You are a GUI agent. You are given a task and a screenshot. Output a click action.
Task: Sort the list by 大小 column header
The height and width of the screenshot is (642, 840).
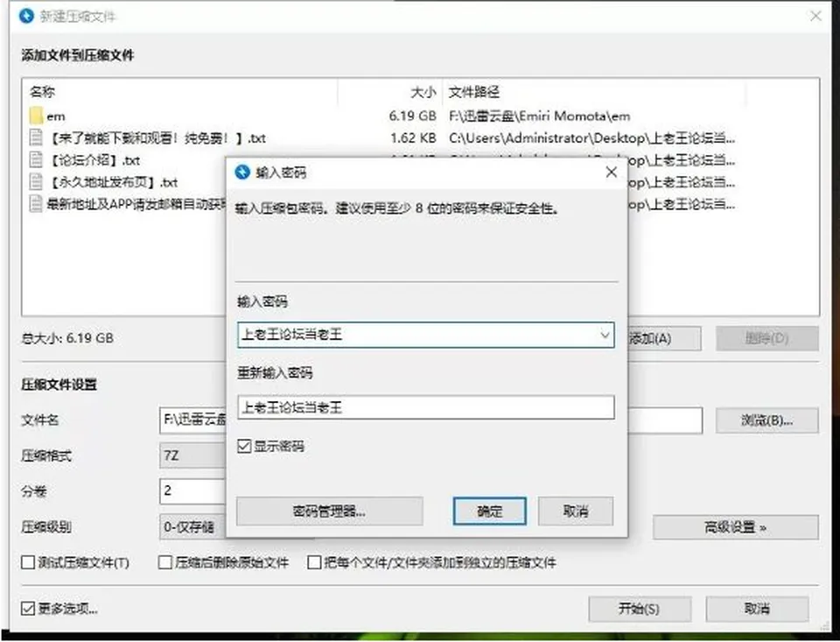coord(423,92)
